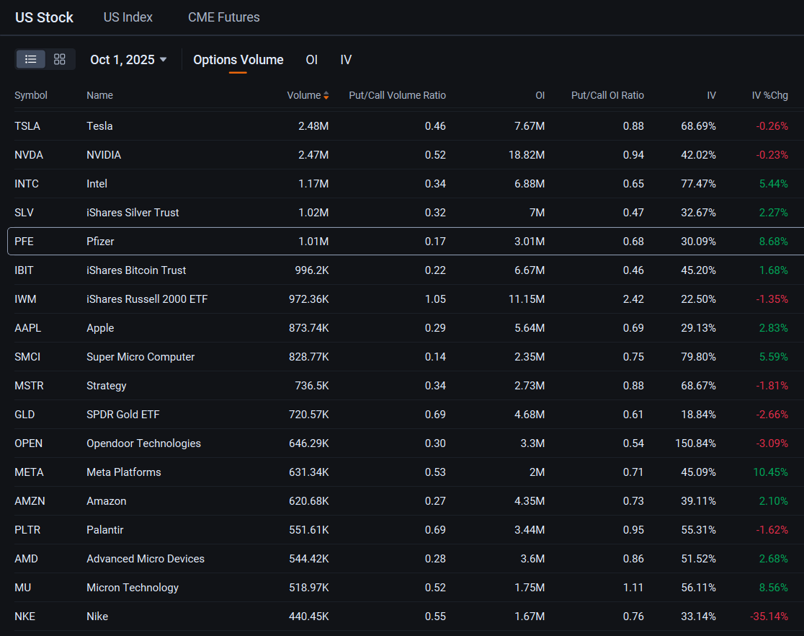Viewport: 804px width, 636px height.
Task: Switch to grid view layout
Action: click(x=60, y=60)
